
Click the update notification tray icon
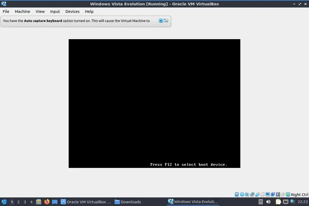[293, 201]
